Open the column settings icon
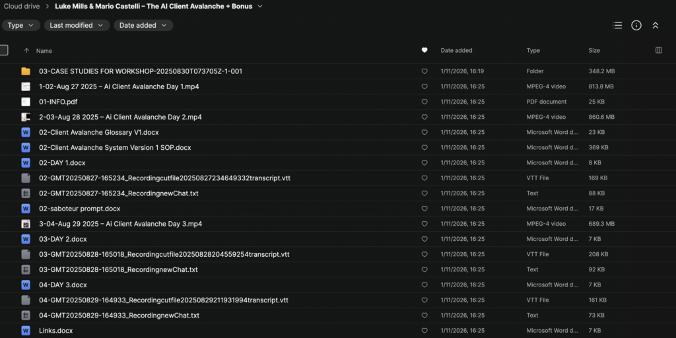This screenshot has height=338, width=676. [659, 50]
